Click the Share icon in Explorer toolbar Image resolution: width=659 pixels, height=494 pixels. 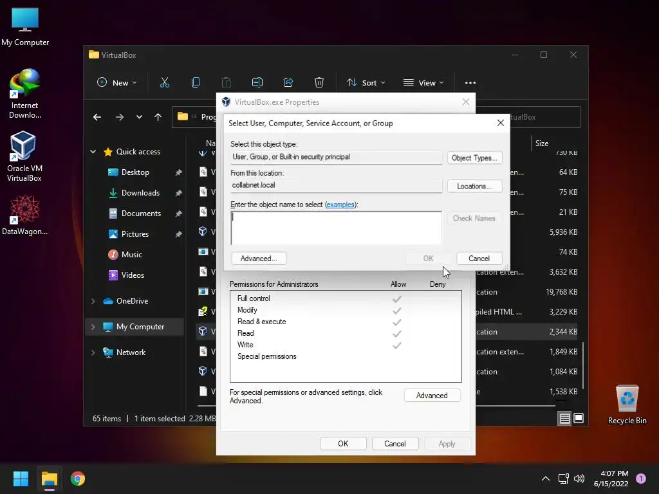point(288,83)
